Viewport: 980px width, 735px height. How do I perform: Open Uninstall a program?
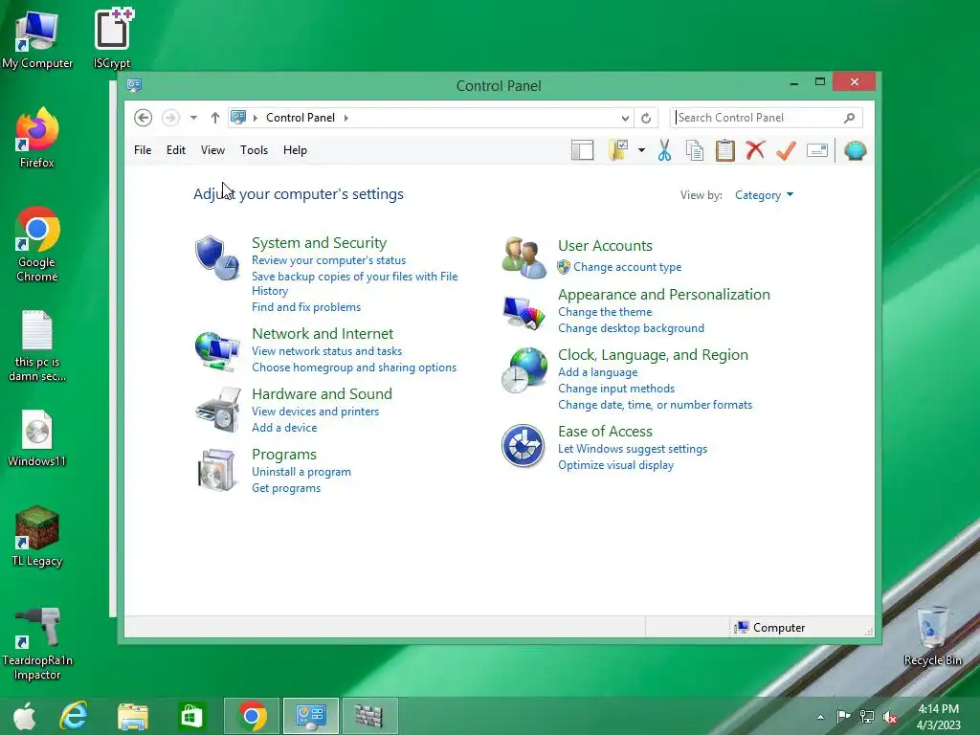(301, 472)
